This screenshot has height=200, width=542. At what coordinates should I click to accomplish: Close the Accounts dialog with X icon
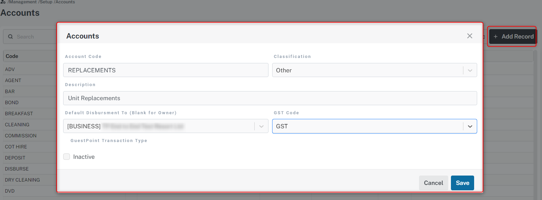coord(469,36)
